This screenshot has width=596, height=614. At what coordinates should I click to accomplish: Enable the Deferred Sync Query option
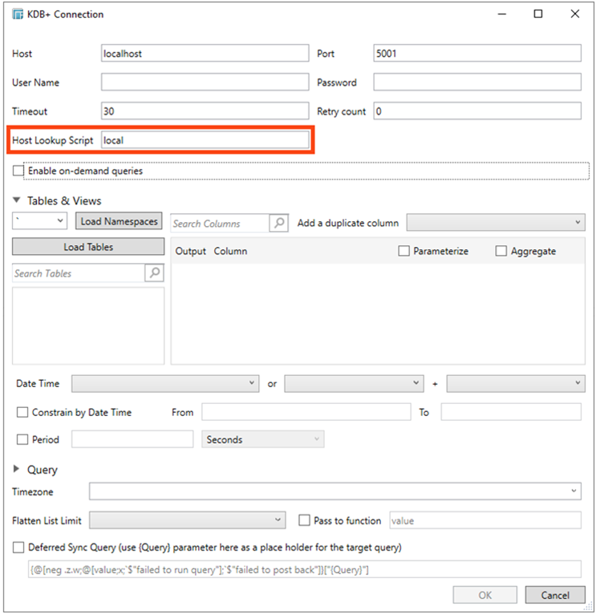[x=18, y=547]
